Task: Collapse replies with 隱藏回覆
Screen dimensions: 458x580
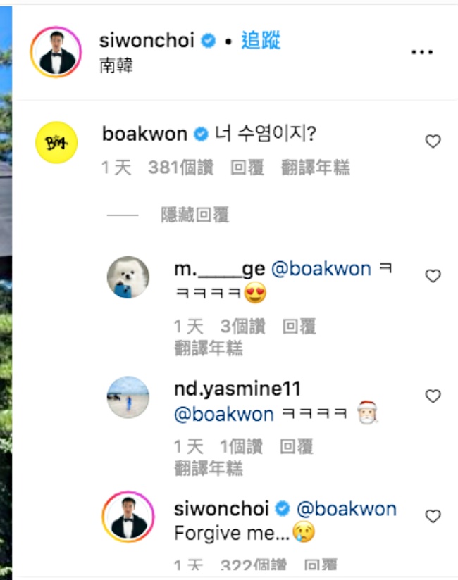Action: 194,215
